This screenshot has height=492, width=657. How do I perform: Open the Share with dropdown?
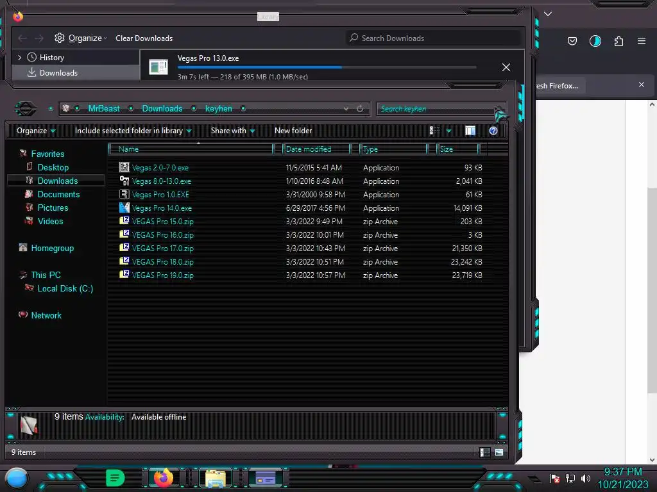tap(233, 131)
